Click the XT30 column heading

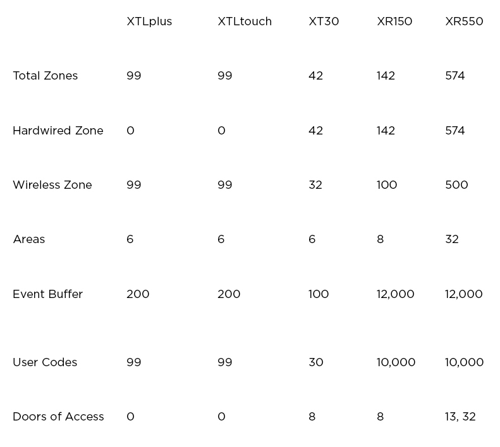click(x=324, y=21)
